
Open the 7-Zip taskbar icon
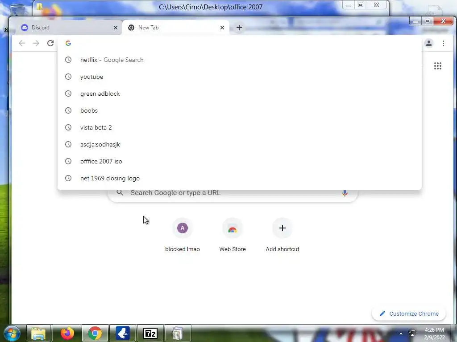tap(150, 333)
